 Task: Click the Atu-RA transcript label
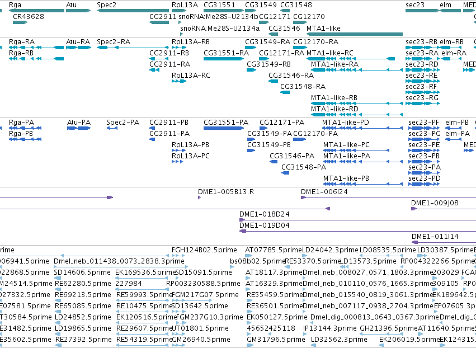tap(78, 41)
